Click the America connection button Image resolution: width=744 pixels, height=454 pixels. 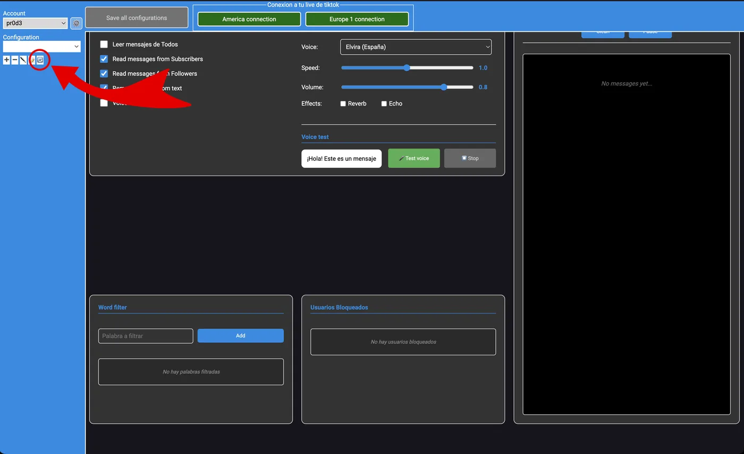coord(249,19)
